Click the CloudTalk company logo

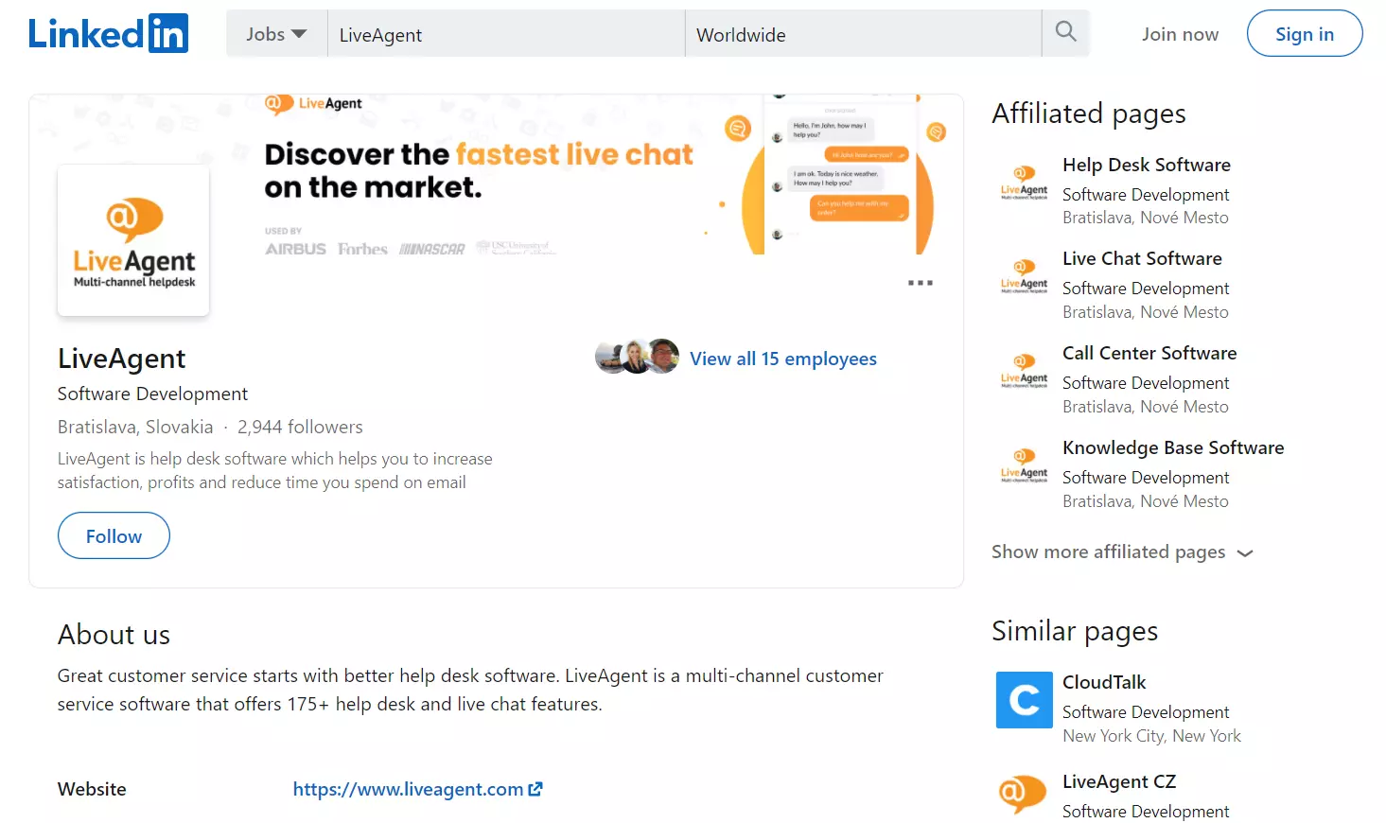pyautogui.click(x=1024, y=700)
